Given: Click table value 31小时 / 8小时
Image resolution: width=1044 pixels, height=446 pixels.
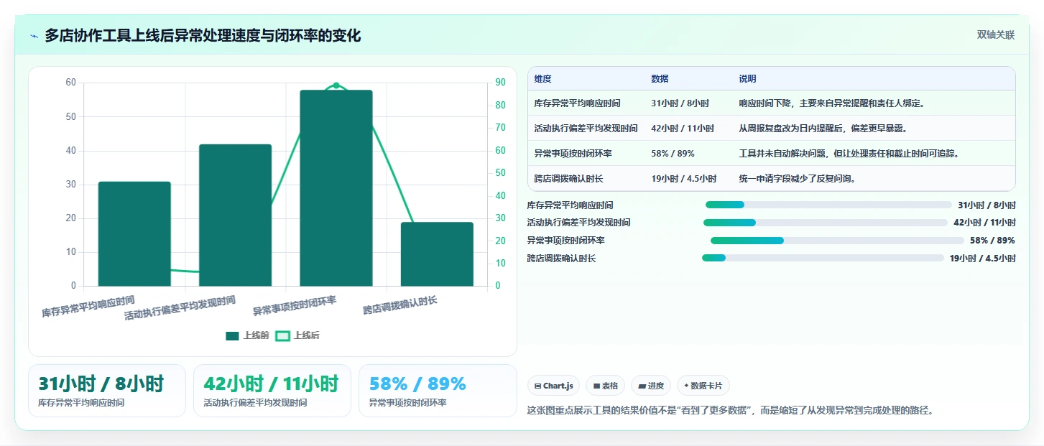Looking at the screenshot, I should point(680,103).
